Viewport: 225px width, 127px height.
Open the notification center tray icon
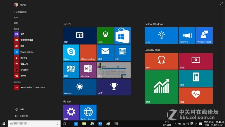tap(192, 124)
